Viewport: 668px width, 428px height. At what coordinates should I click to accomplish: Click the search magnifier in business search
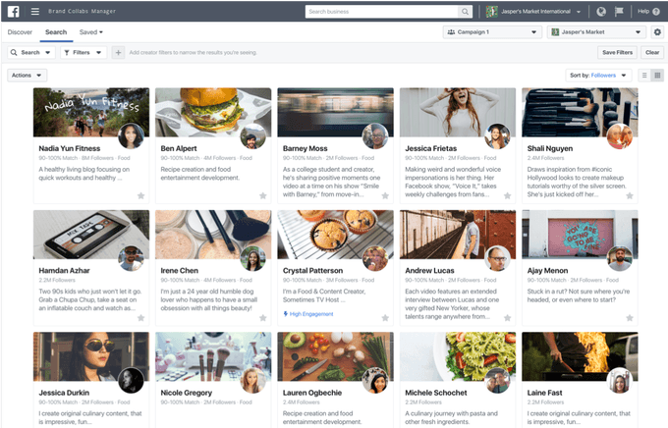465,12
